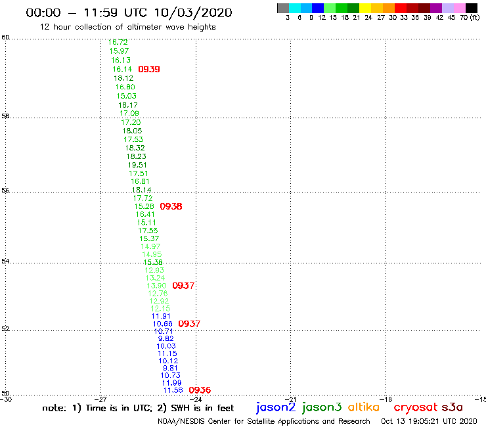Screen dimensions: 486x427
Task: Select the cryosat satellite label
Action: (415, 408)
